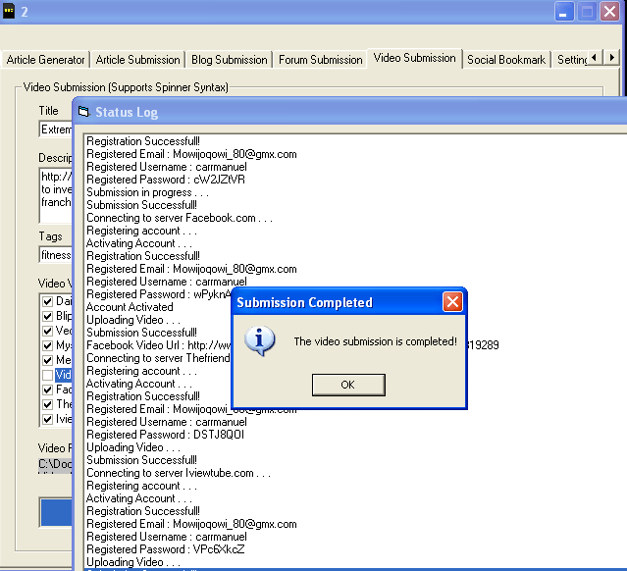This screenshot has height=571, width=627.
Task: Uncheck the last video site checkbox
Action: click(x=47, y=419)
